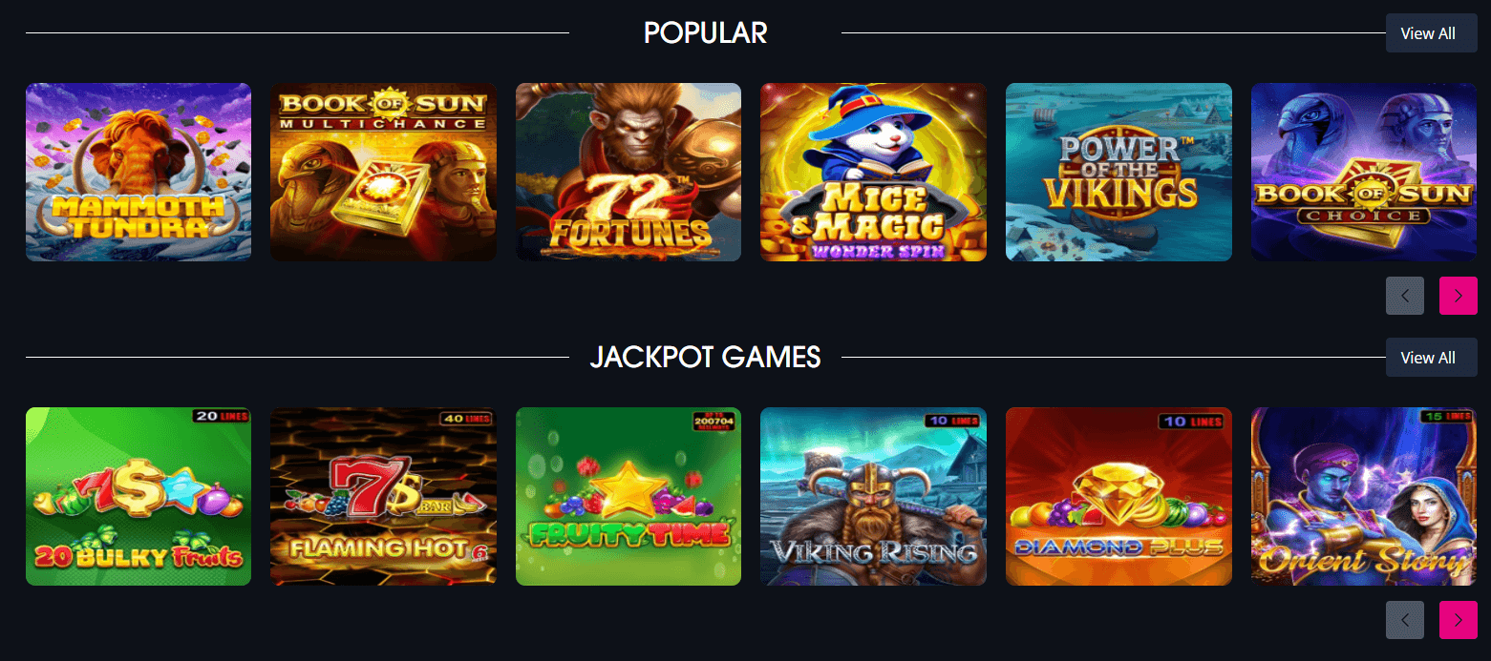This screenshot has height=661, width=1491.
Task: Open Flaming Hot 6 game
Action: point(383,496)
